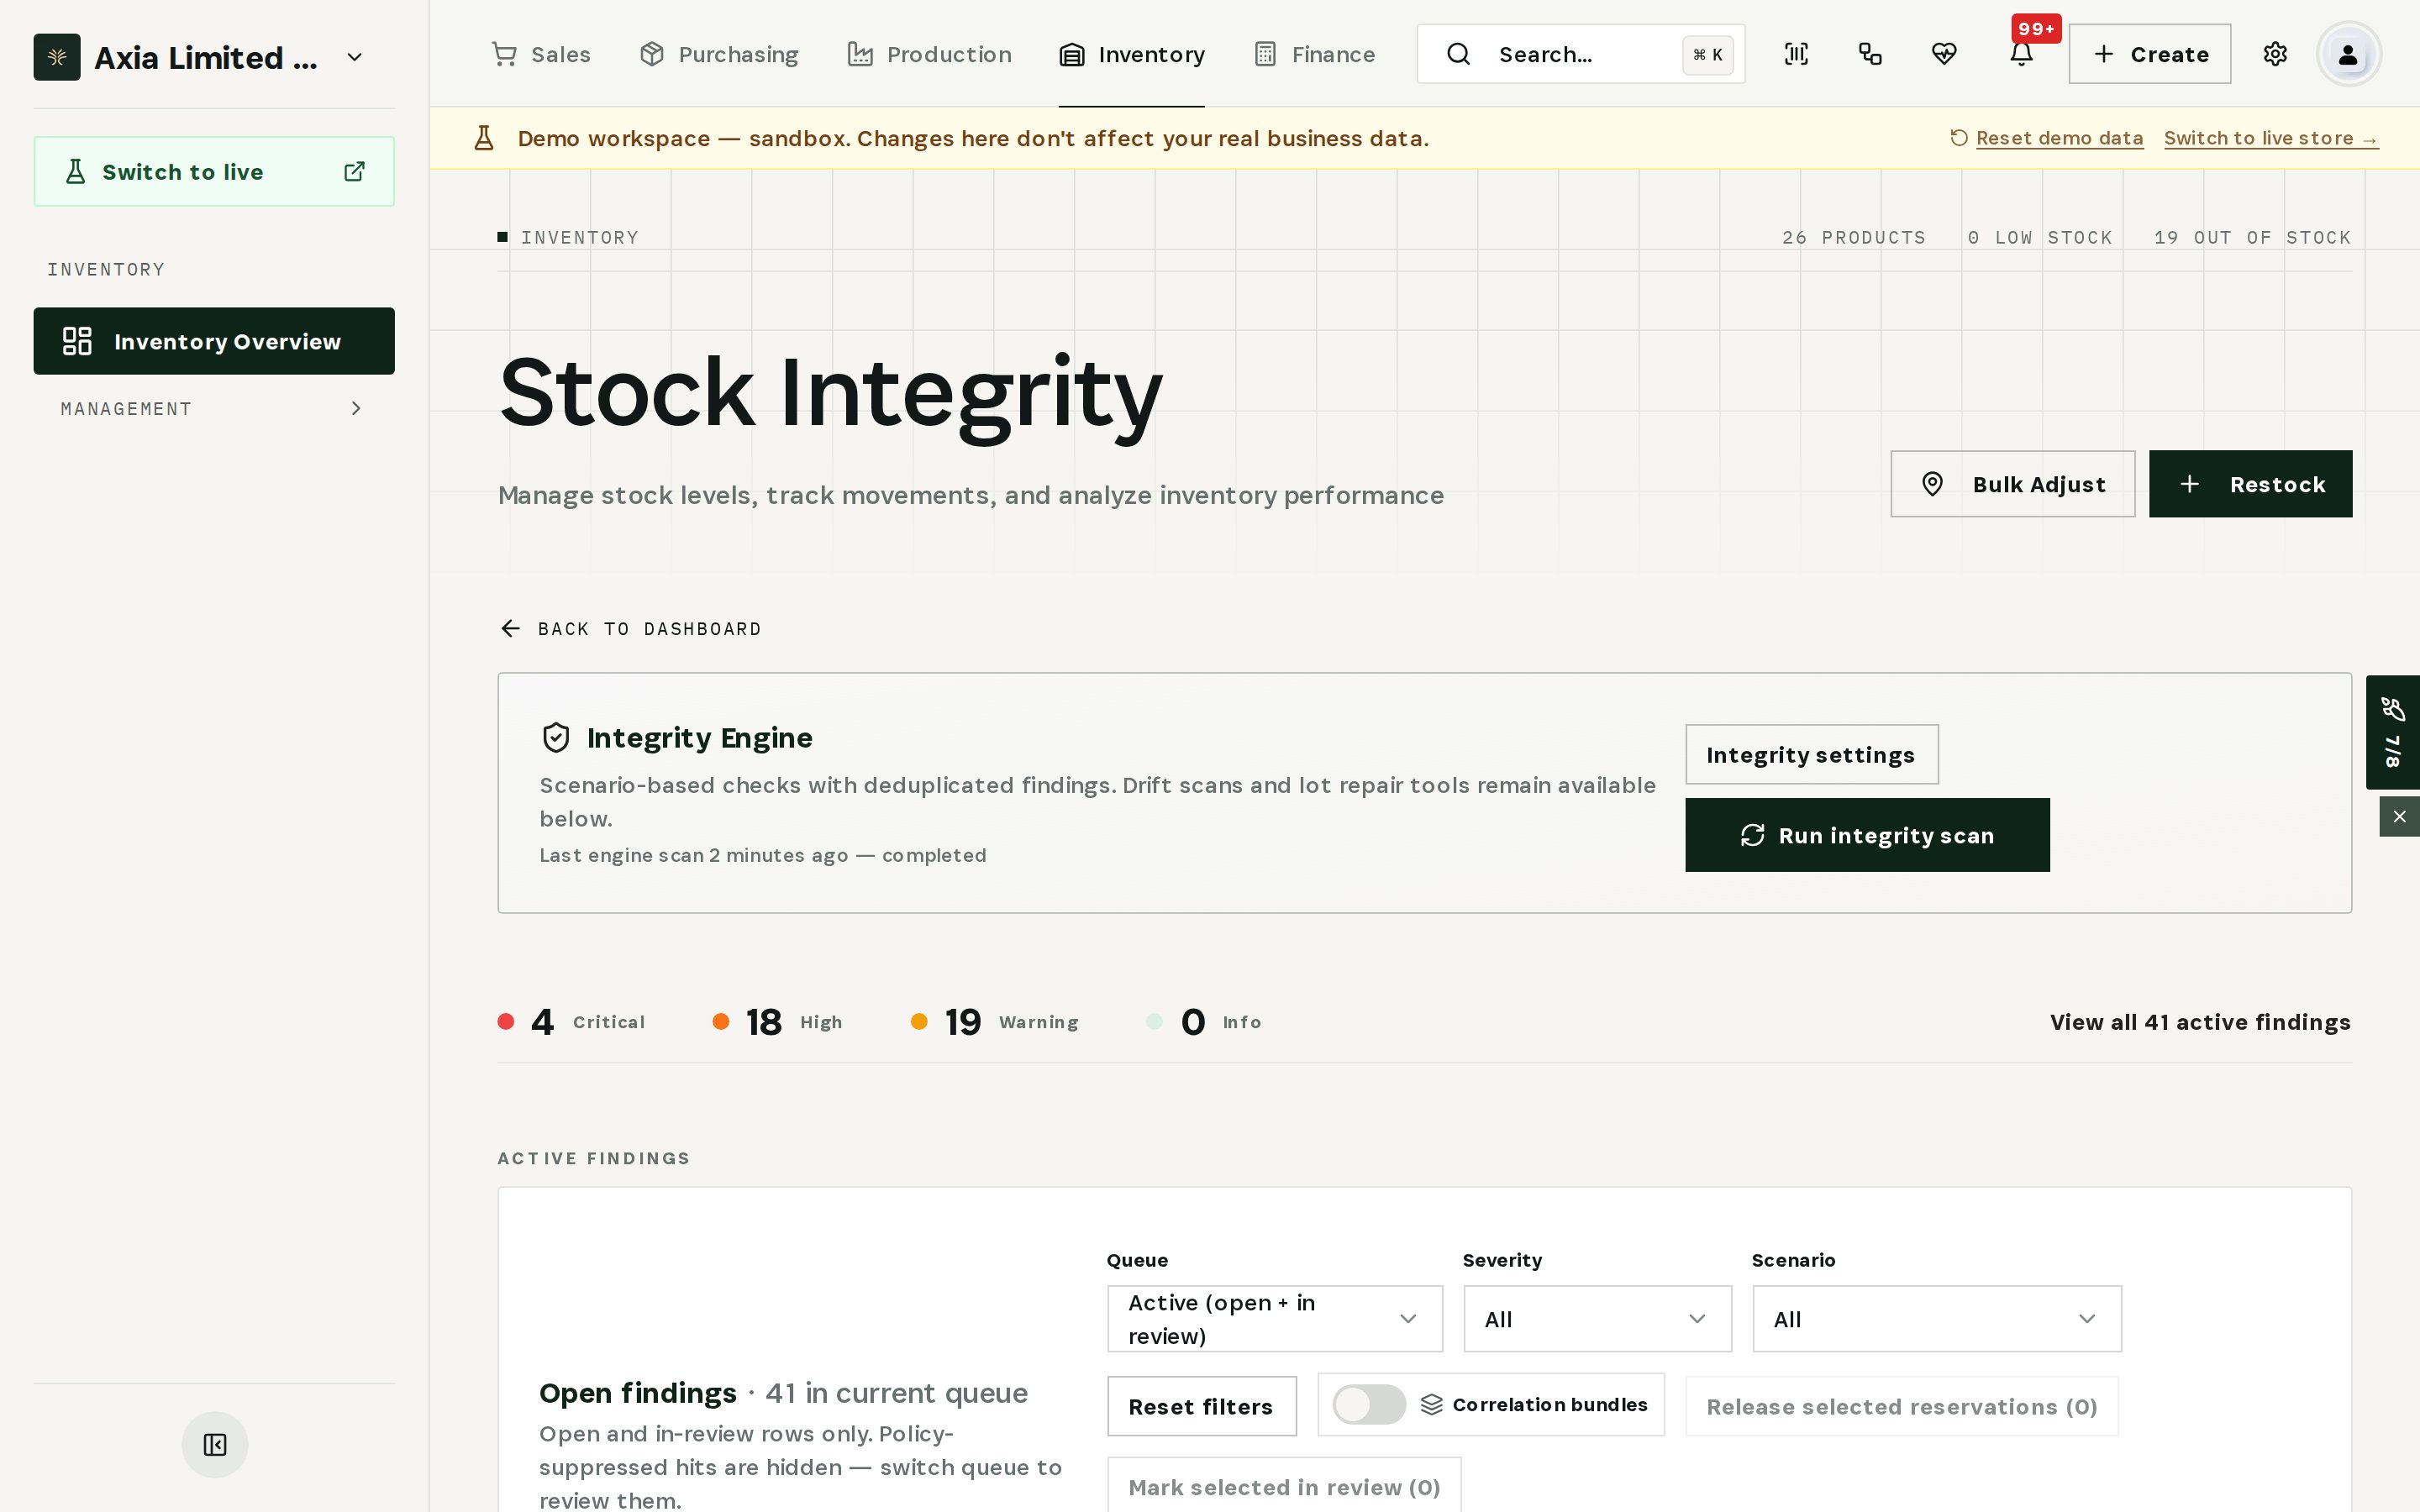This screenshot has width=2420, height=1512.
Task: Click the Bulk Adjust button
Action: [x=2012, y=484]
